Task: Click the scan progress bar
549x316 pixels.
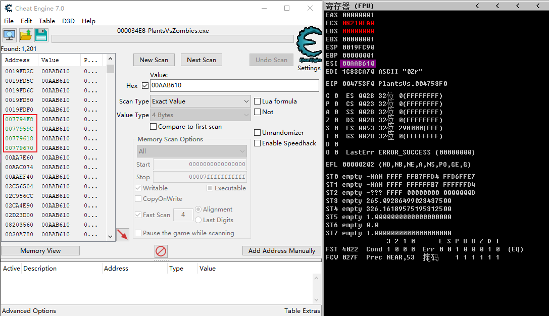Action: point(173,39)
